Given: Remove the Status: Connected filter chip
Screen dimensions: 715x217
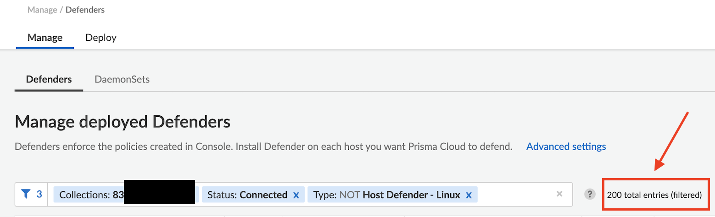Looking at the screenshot, I should click(x=296, y=195).
